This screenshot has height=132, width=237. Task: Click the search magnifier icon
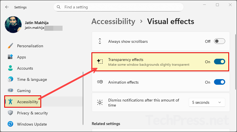tap(59, 7)
